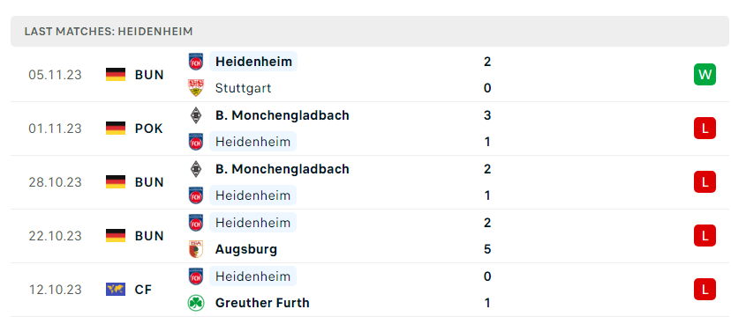Viewport: 731px width, 324px height.
Task: Click the red L badge for 01.11.23
Action: coord(705,129)
